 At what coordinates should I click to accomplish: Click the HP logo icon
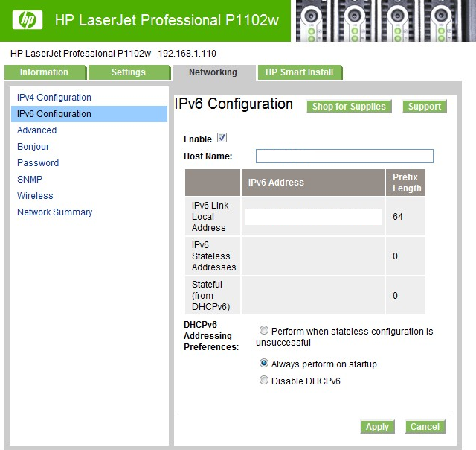coord(28,20)
